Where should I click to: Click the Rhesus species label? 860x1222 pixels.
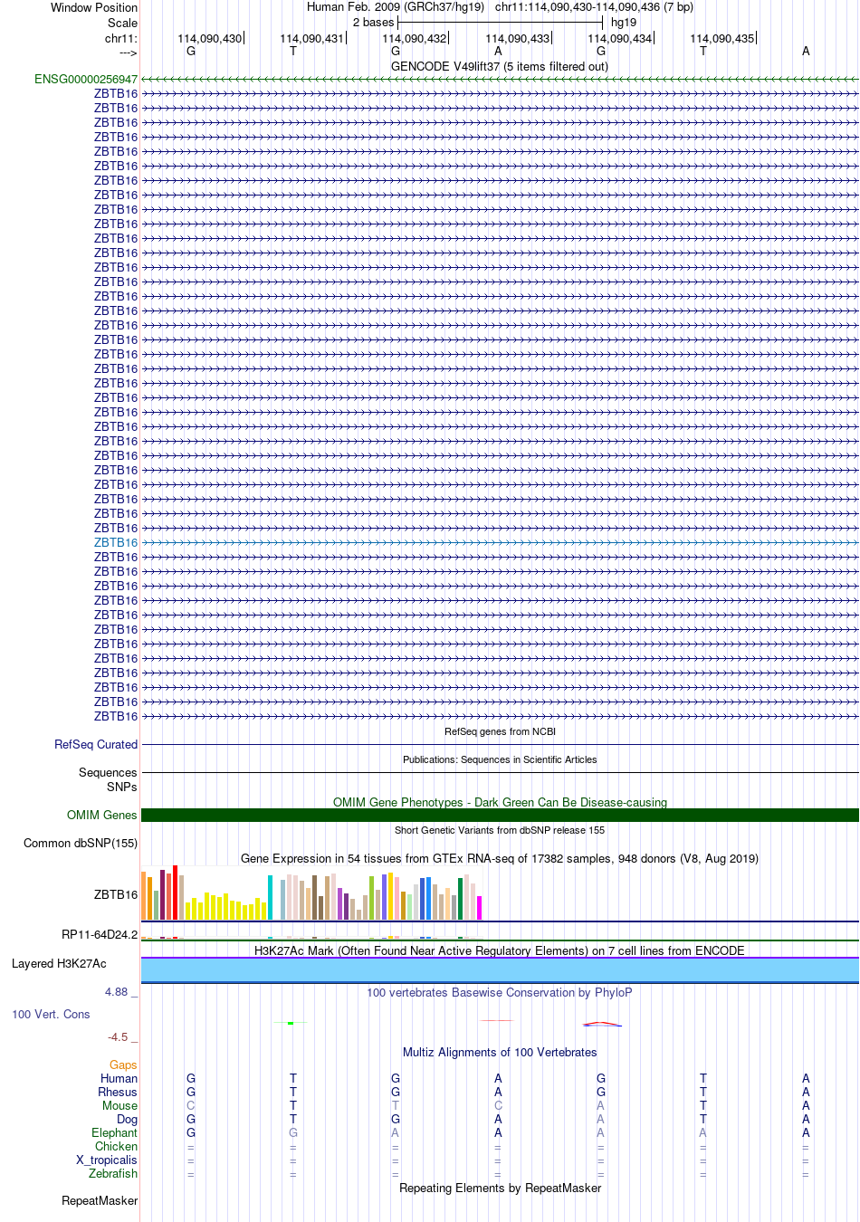coord(118,1093)
